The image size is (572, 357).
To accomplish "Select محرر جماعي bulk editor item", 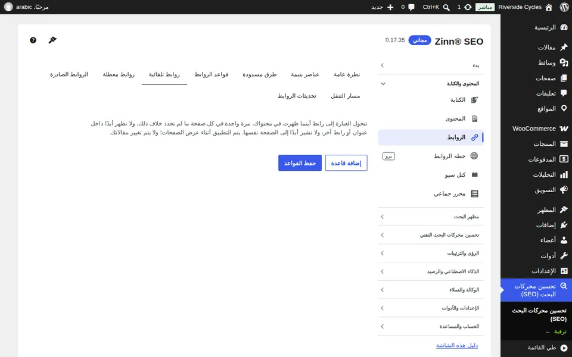I will [431, 193].
